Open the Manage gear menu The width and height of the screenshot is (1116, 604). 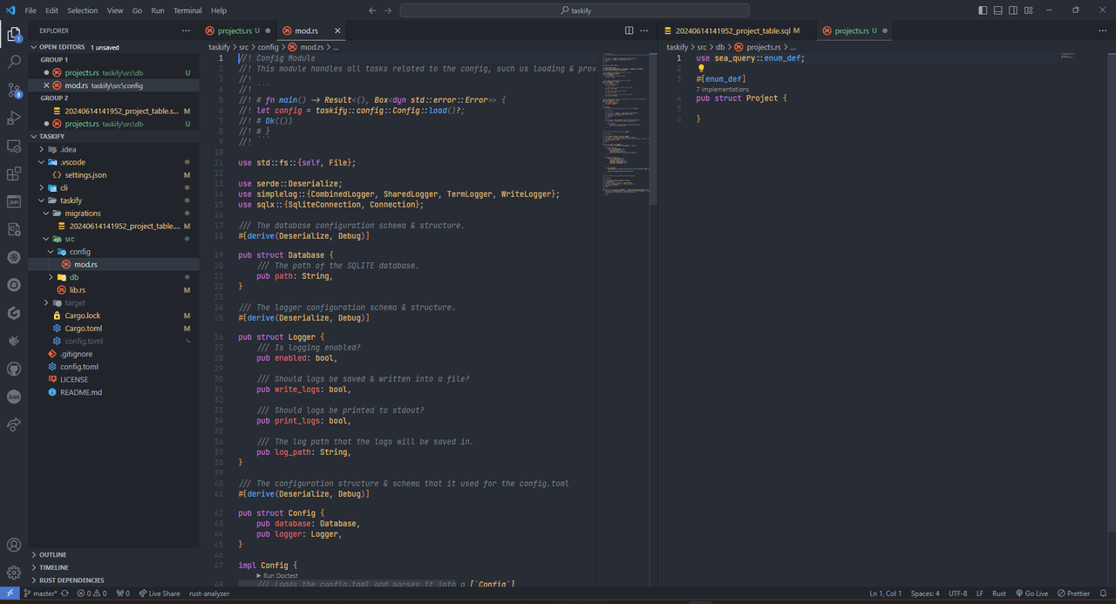14,573
